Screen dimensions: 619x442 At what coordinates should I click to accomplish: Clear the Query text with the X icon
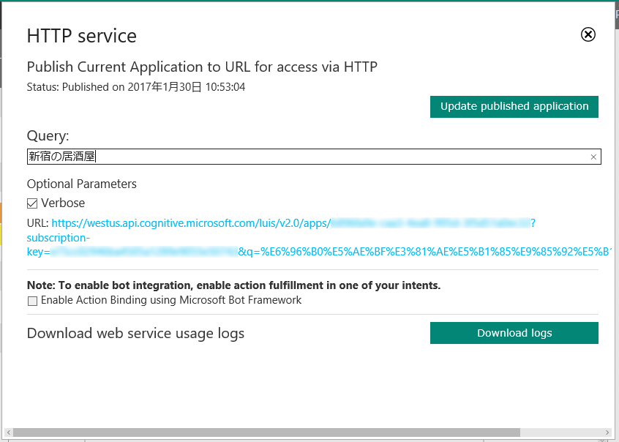593,157
